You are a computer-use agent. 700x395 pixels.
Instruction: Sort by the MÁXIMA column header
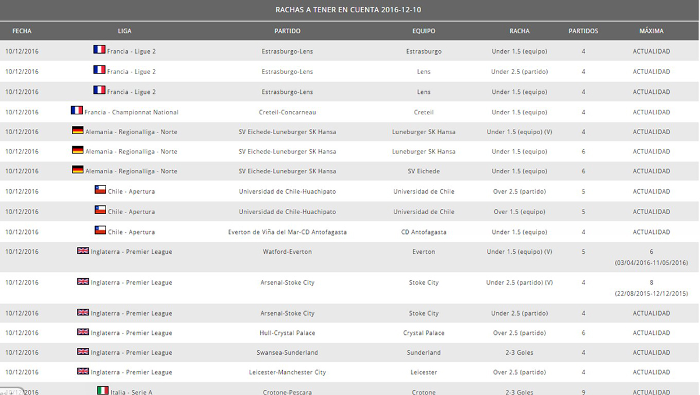[652, 31]
